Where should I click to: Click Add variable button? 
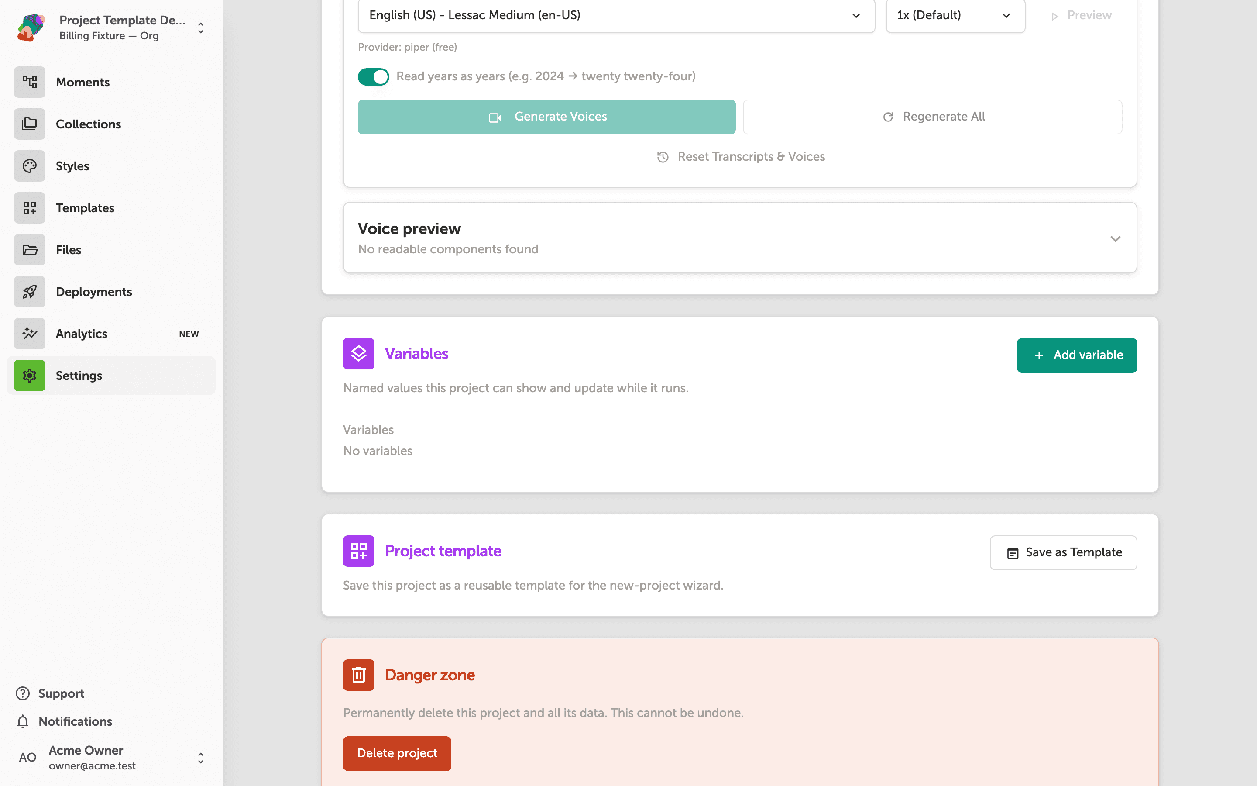point(1077,355)
